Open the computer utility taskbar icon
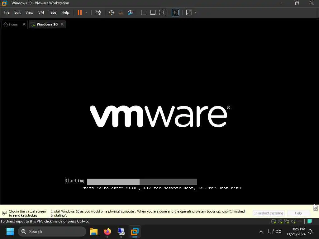The height and width of the screenshot is (239, 319). pos(121,232)
